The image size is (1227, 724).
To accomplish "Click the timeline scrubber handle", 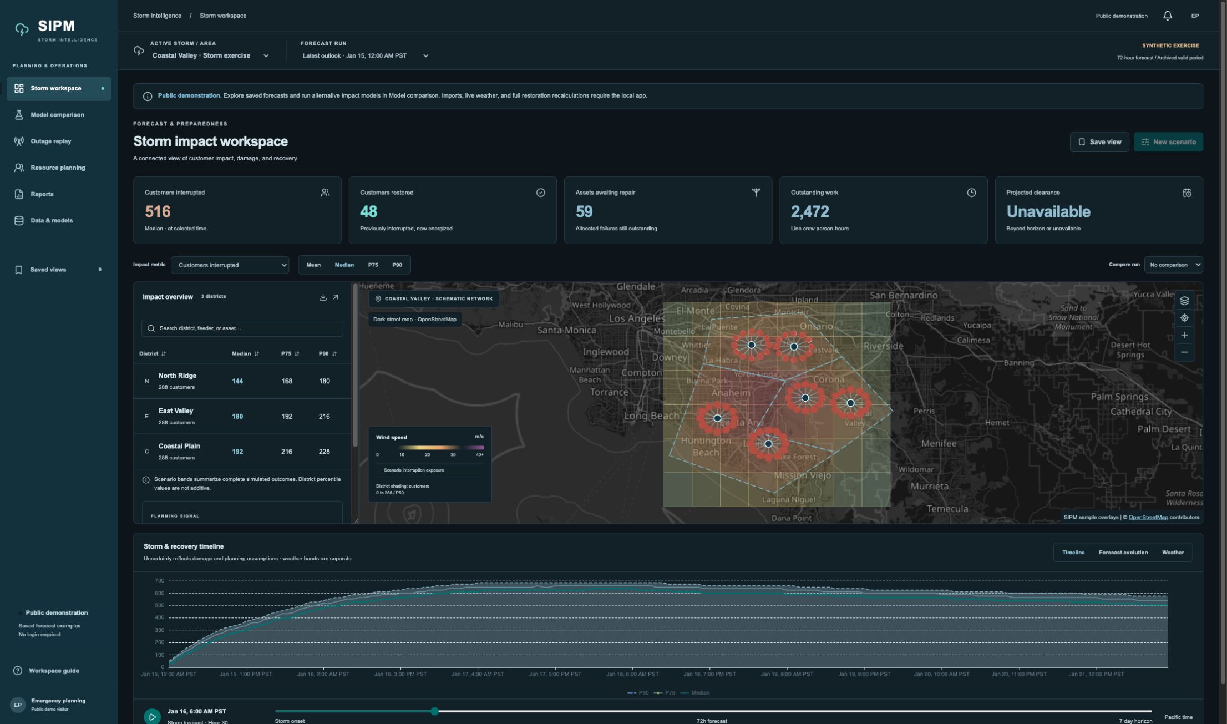I will (435, 711).
